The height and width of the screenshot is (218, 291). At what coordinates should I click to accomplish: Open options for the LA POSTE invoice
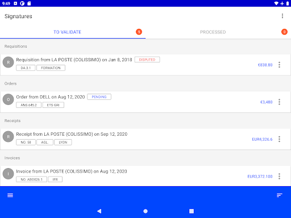tap(279, 177)
